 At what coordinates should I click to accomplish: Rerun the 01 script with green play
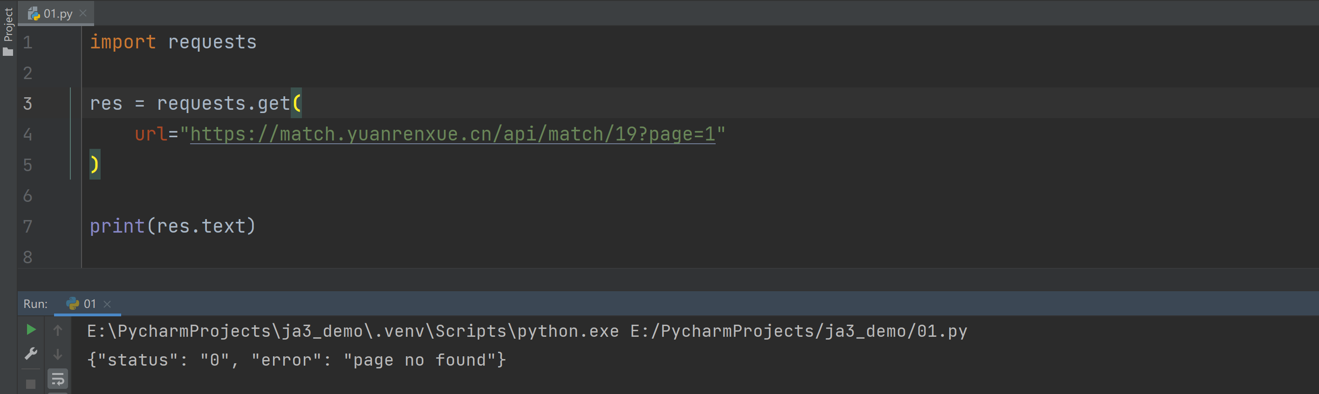(31, 330)
